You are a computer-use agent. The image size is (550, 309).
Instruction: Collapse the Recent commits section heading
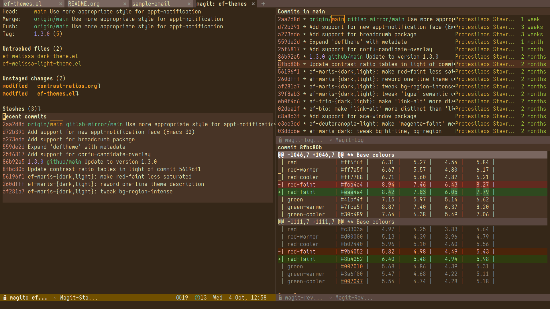pyautogui.click(x=25, y=116)
